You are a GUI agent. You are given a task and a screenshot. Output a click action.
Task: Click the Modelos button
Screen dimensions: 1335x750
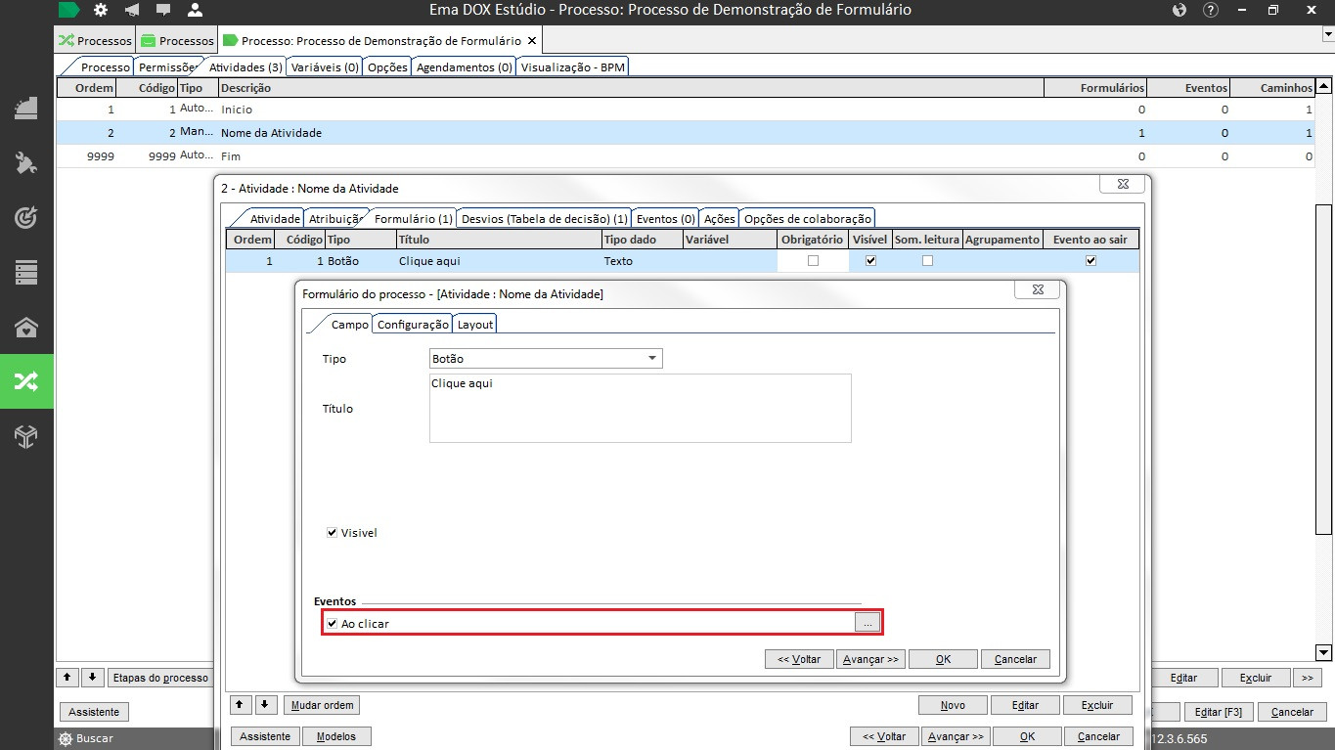tap(336, 736)
